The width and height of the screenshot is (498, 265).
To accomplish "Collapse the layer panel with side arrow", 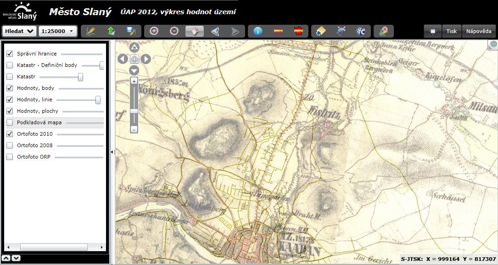I will coord(112,152).
